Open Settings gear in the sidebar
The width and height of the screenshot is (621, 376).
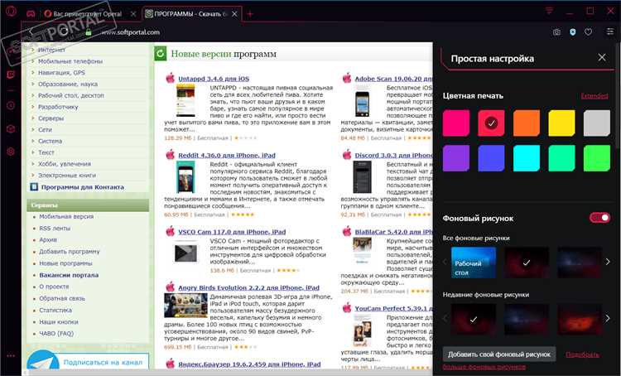coord(11,152)
